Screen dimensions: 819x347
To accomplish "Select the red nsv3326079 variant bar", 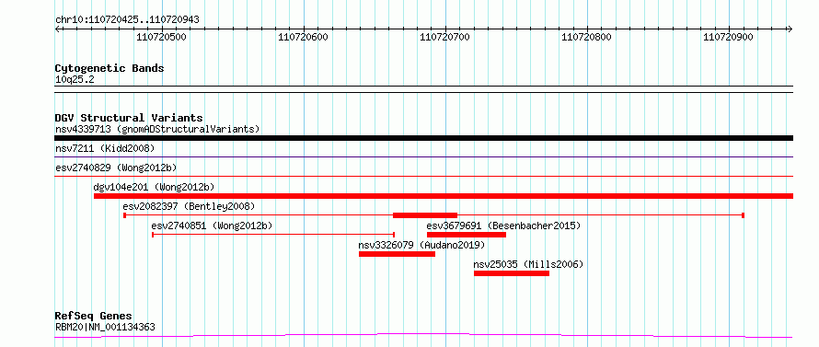I will [397, 254].
